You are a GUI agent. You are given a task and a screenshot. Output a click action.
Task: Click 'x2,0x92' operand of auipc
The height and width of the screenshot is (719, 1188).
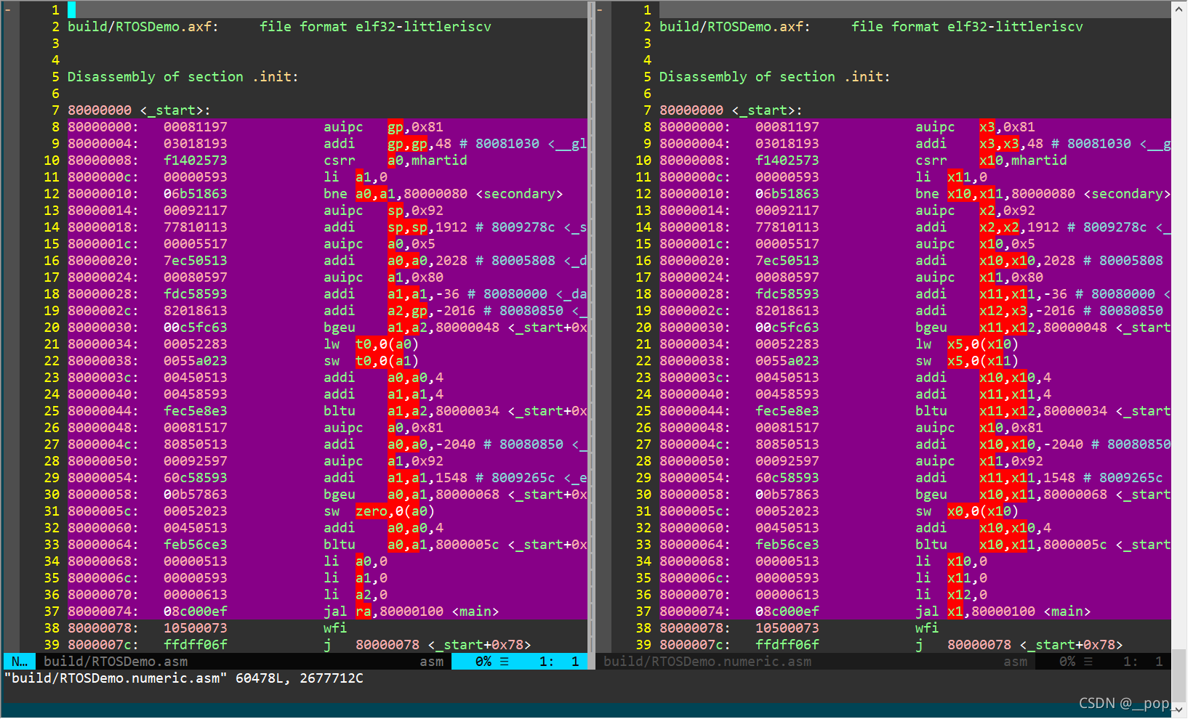pyautogui.click(x=1007, y=211)
